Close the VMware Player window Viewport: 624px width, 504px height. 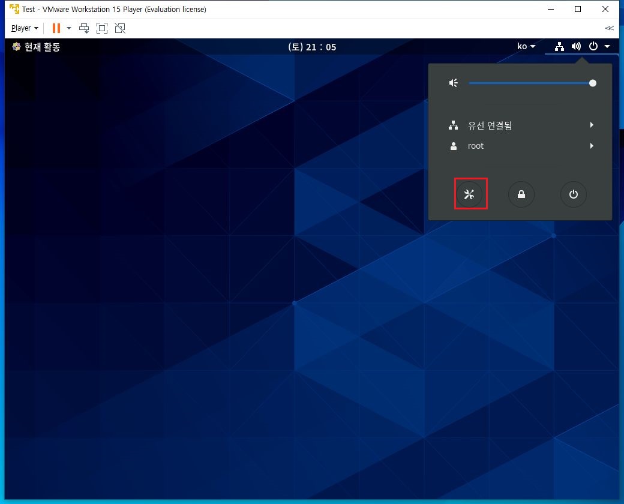click(x=605, y=9)
